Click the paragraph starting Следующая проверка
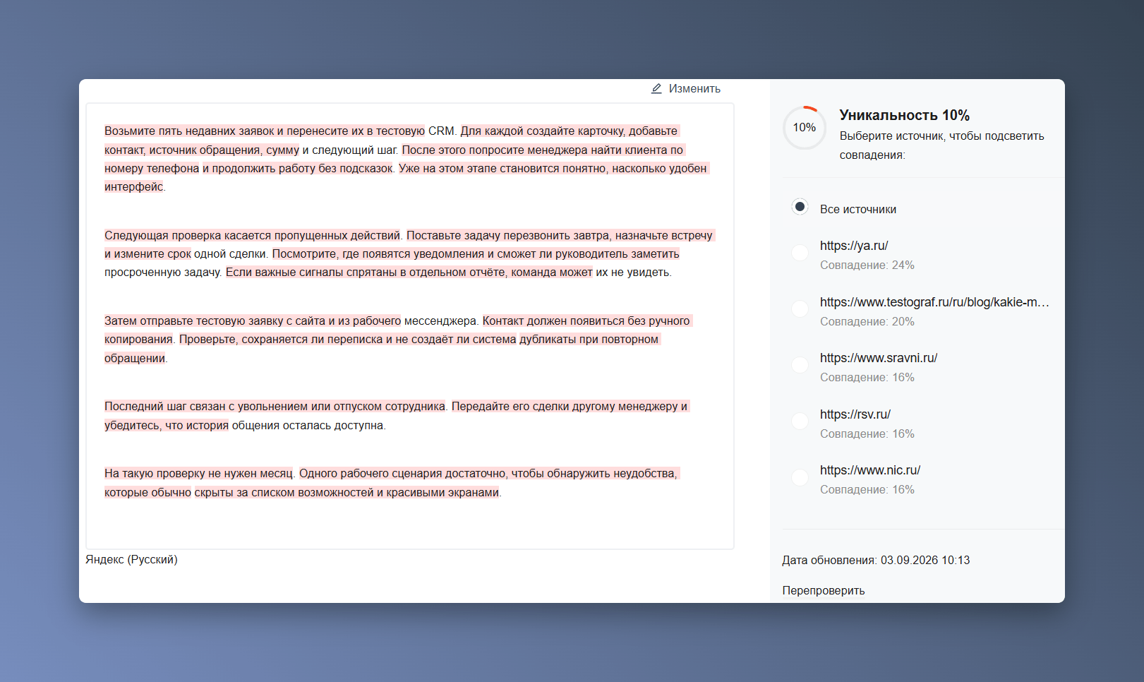The height and width of the screenshot is (682, 1144). [409, 253]
